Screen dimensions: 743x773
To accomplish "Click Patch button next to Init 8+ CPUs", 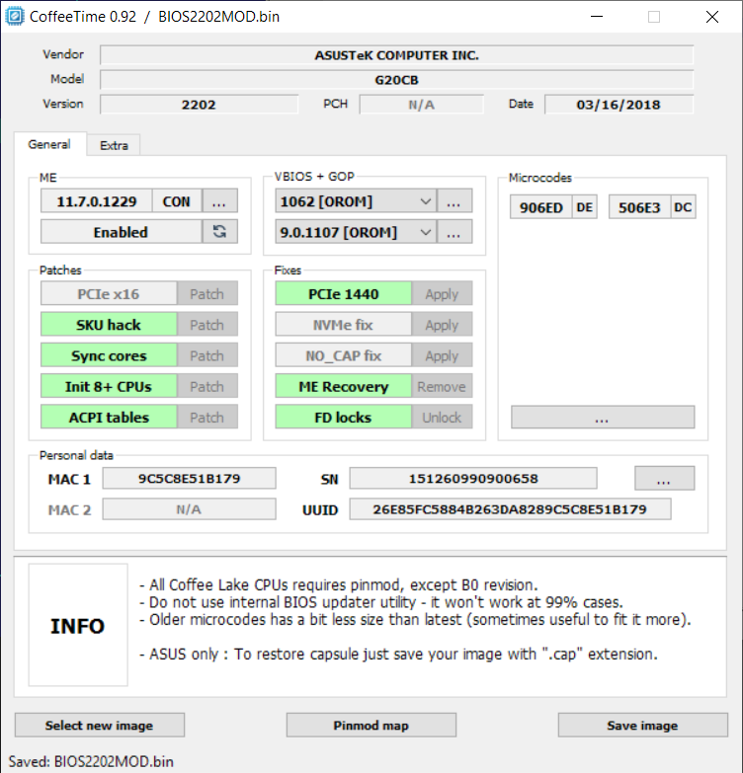I will (x=207, y=386).
